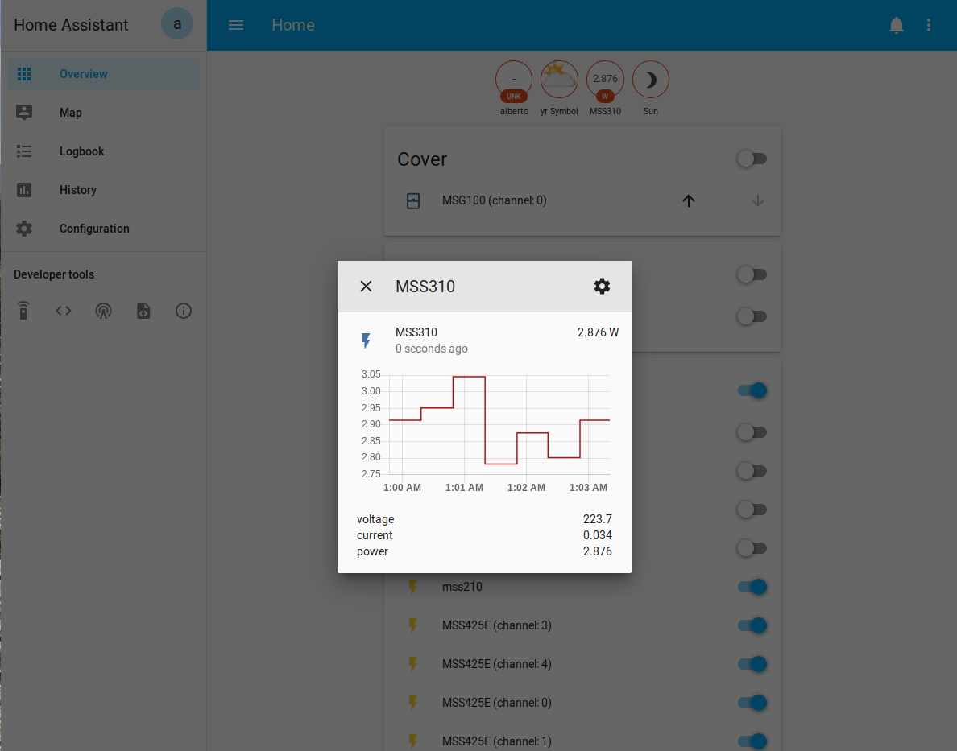Viewport: 957px width, 751px height.
Task: Close the MSS310 dialog with X
Action: 367,286
